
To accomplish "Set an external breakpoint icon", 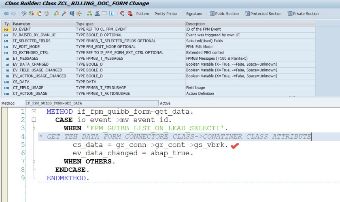I will click(x=130, y=14).
